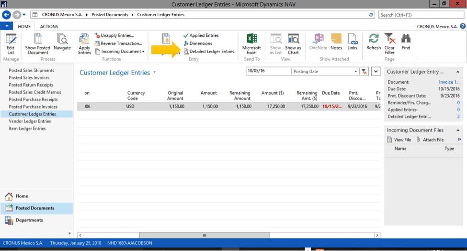Open Posted Sales Credit Memos
The width and height of the screenshot is (467, 251).
(35, 92)
